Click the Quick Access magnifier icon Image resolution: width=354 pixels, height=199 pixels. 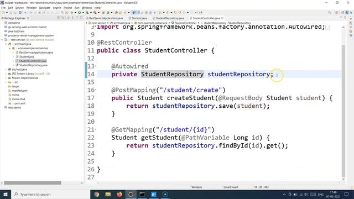point(330,13)
